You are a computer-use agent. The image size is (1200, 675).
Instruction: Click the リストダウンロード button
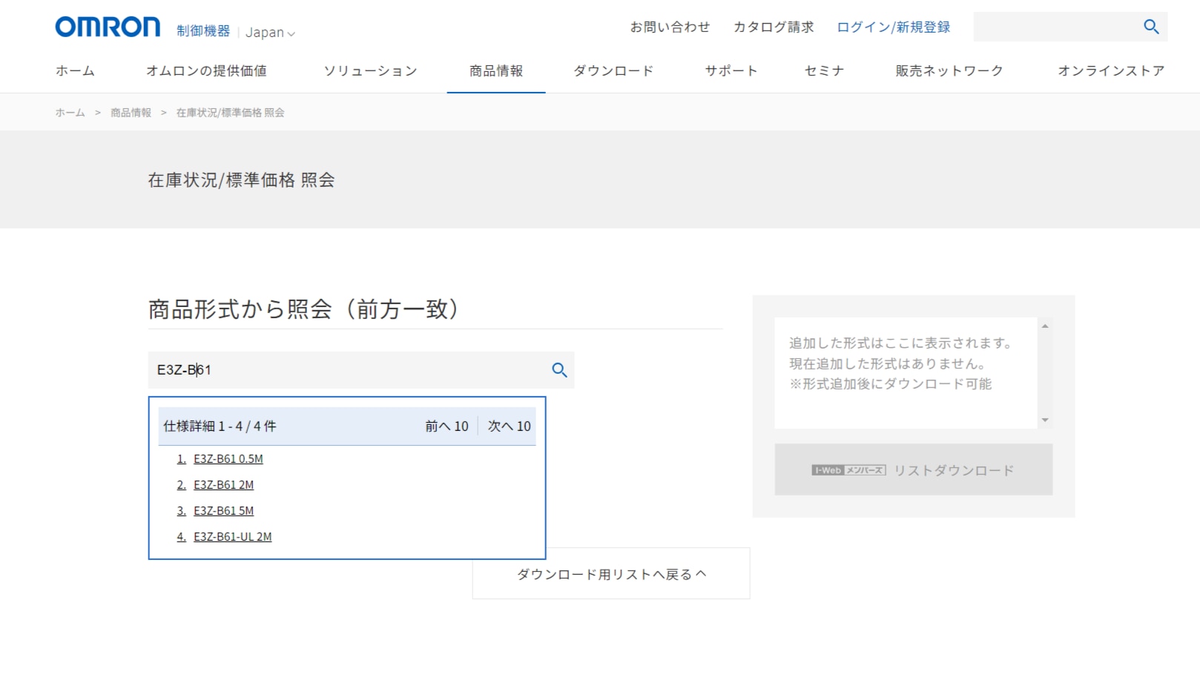(913, 470)
